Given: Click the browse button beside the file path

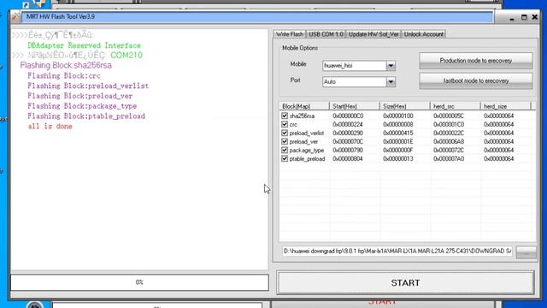Looking at the screenshot, I should [526, 252].
